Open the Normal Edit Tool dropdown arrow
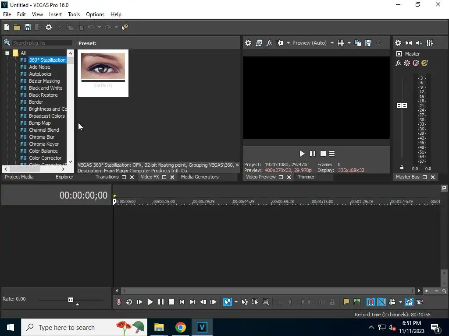The height and width of the screenshot is (336, 449). coord(236,302)
